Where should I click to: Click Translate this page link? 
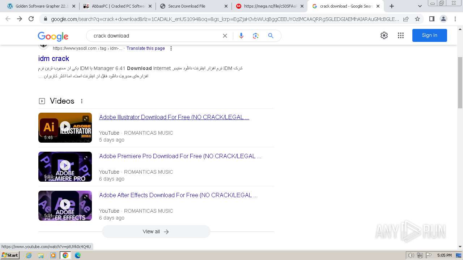145,48
